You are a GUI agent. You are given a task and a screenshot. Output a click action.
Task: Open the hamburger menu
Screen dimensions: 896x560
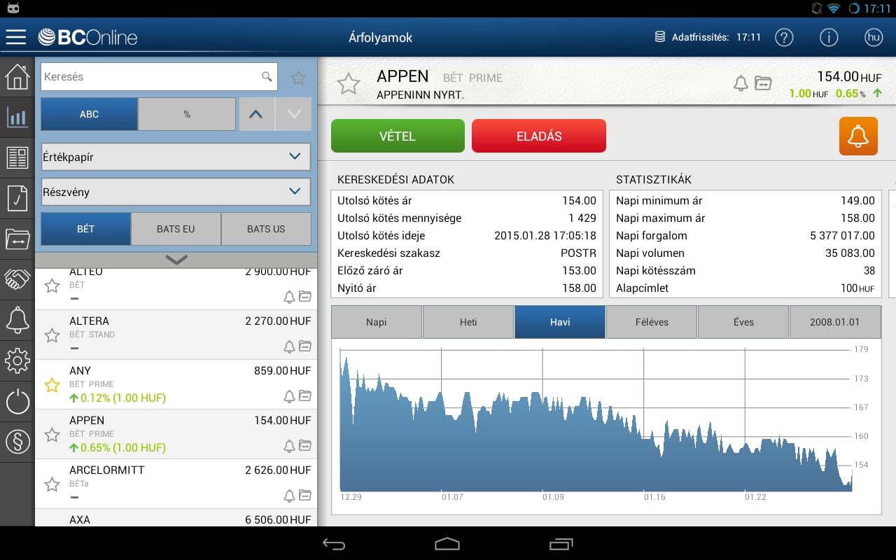tap(16, 37)
